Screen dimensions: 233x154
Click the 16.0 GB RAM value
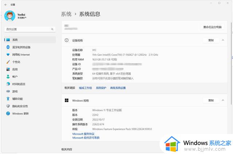pyautogui.click(x=104, y=59)
